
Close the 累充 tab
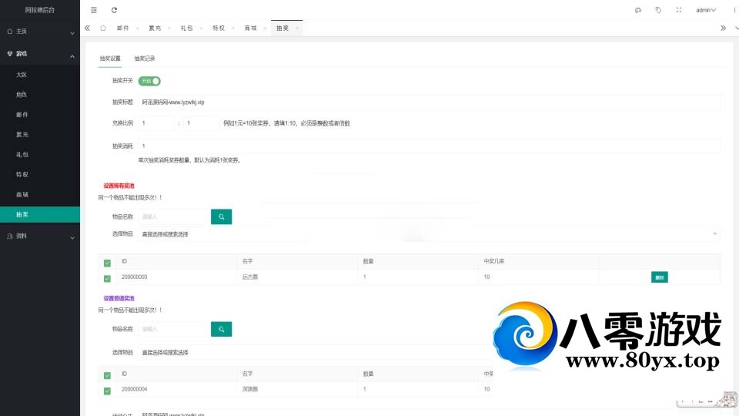tap(169, 29)
